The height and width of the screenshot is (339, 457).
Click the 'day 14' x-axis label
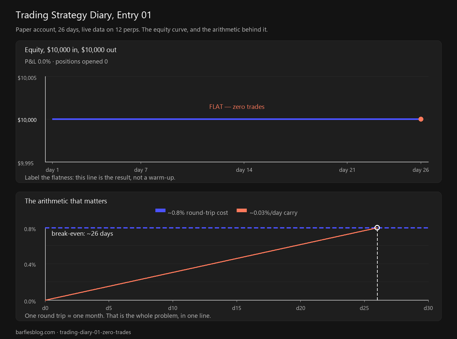(244, 170)
